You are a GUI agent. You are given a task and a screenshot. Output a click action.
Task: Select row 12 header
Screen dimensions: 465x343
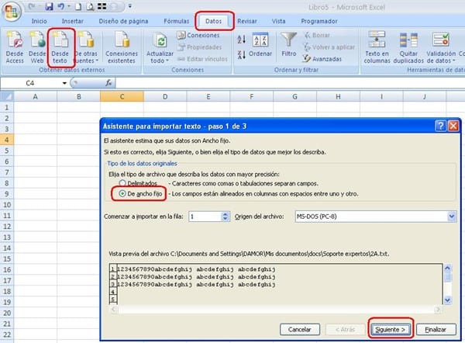tap(7, 227)
